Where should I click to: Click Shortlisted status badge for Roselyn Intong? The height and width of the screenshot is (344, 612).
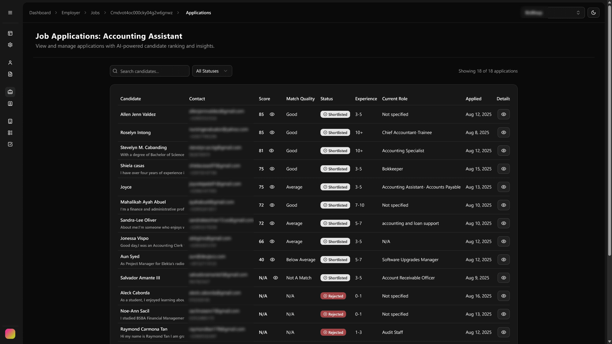click(x=335, y=133)
